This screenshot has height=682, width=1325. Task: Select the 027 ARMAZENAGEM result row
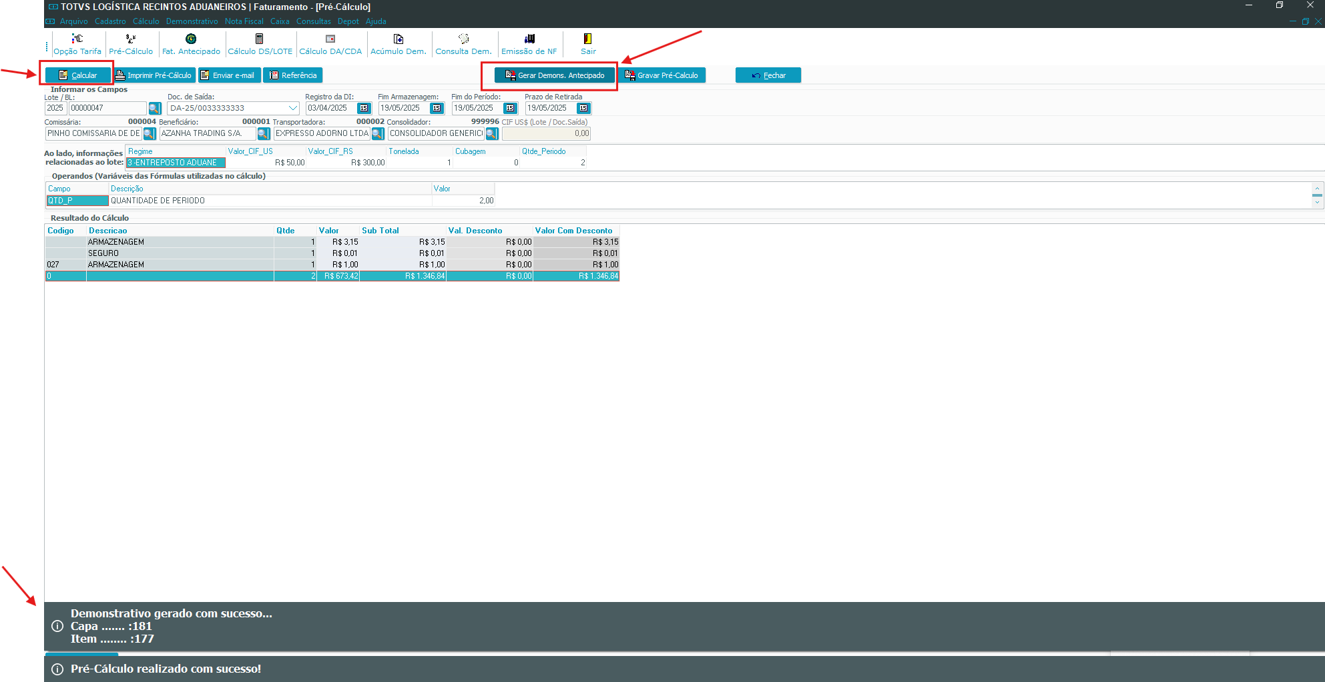pyautogui.click(x=332, y=265)
